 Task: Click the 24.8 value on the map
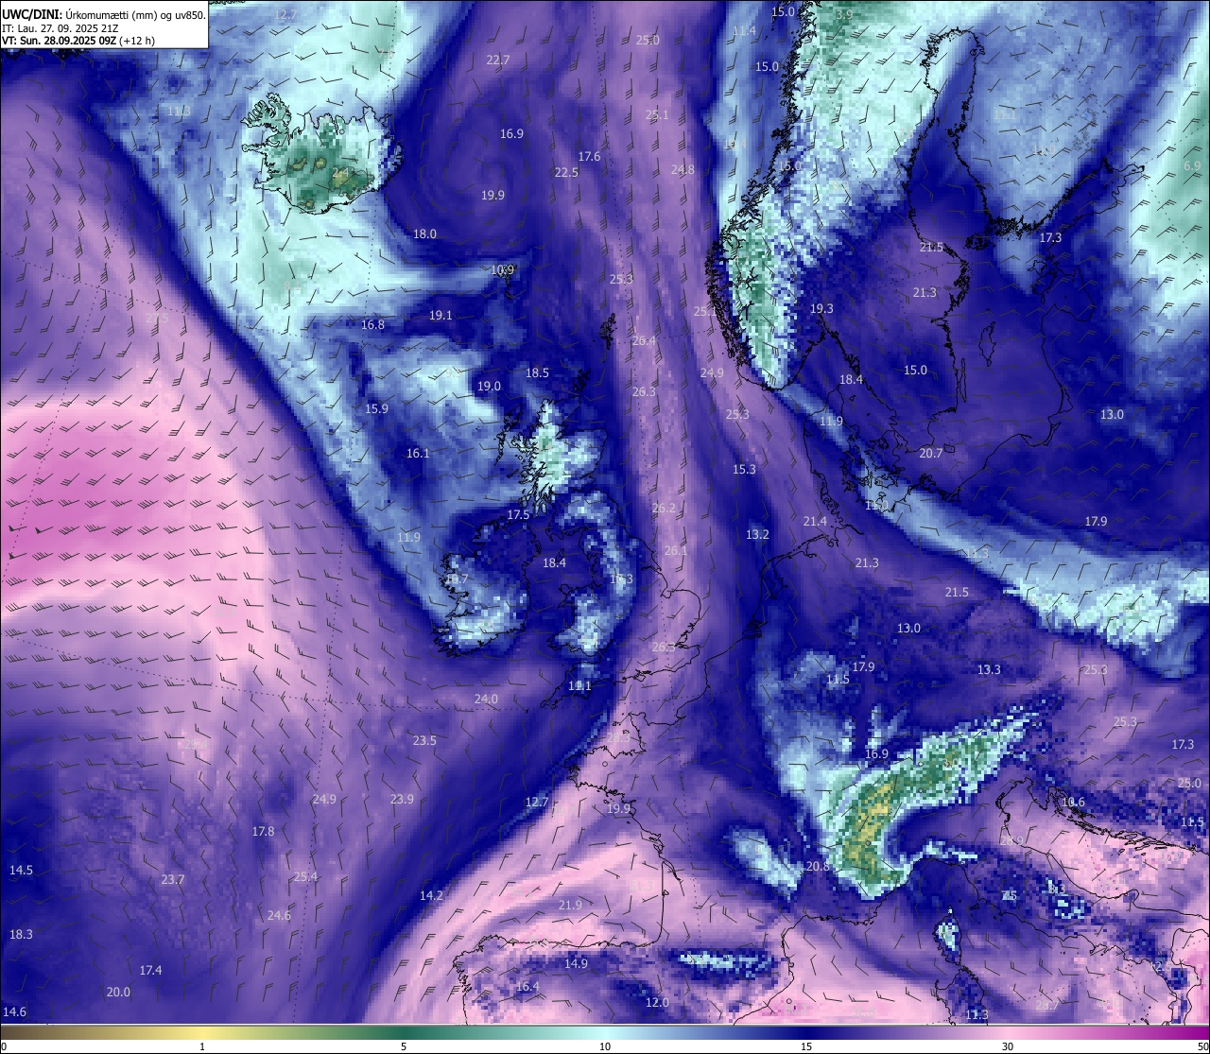(x=683, y=170)
